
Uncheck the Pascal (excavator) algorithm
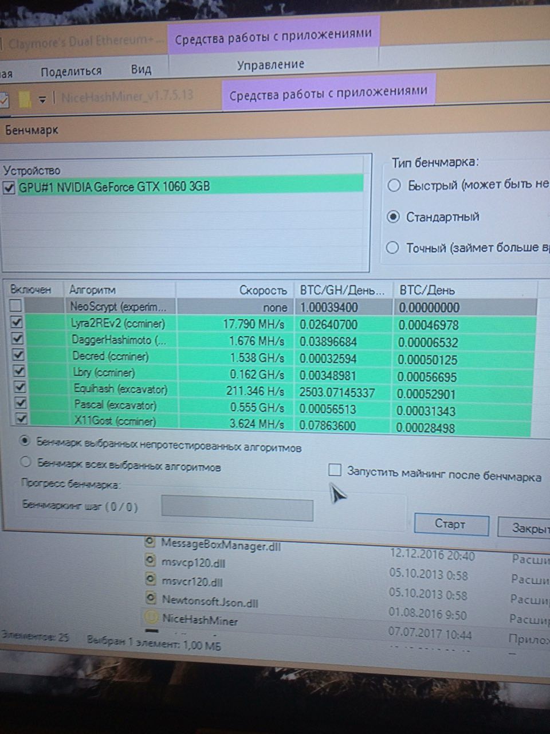pos(21,404)
